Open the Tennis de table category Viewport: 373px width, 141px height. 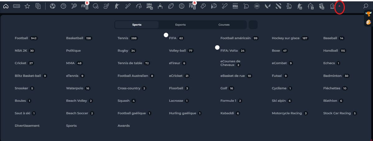point(130,63)
